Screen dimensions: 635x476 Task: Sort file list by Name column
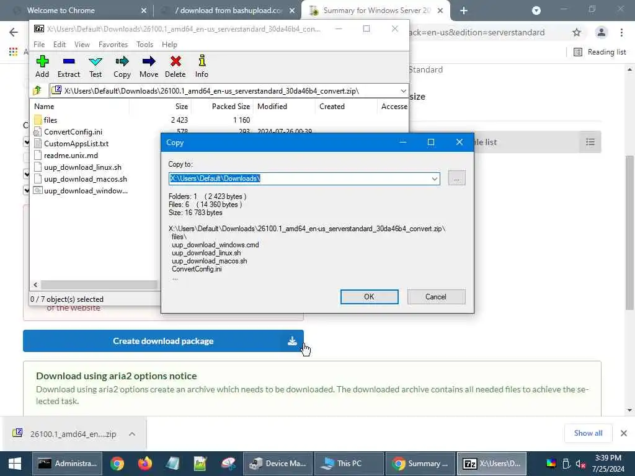80,107
